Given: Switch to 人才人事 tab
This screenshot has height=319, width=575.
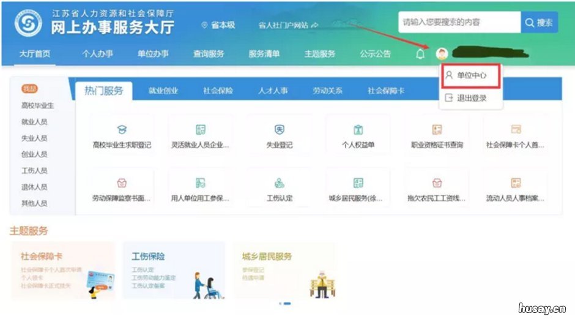Looking at the screenshot, I should tap(273, 91).
